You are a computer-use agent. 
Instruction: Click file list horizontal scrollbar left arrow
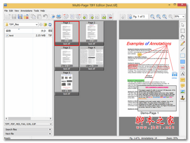[6, 118]
